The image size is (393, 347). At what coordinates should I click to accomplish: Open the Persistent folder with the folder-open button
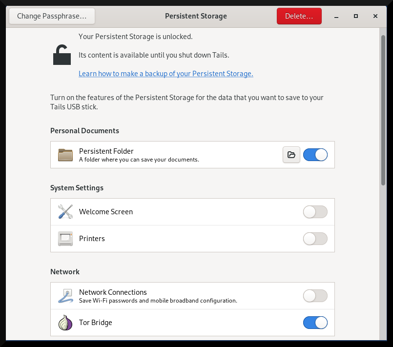[x=291, y=155]
